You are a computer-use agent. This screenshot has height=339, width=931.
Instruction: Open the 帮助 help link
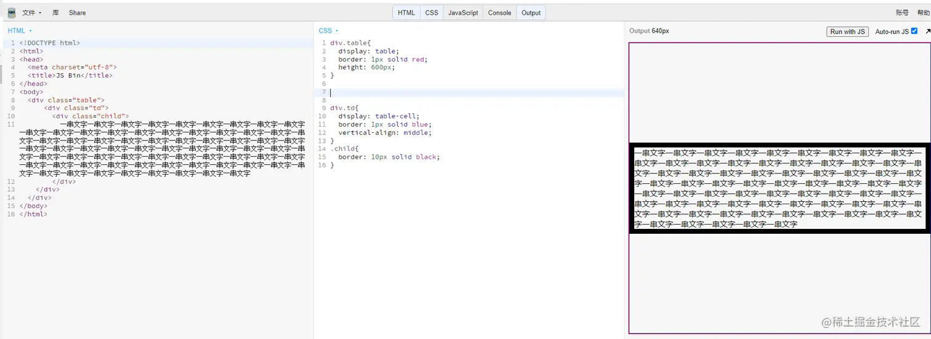tap(923, 12)
